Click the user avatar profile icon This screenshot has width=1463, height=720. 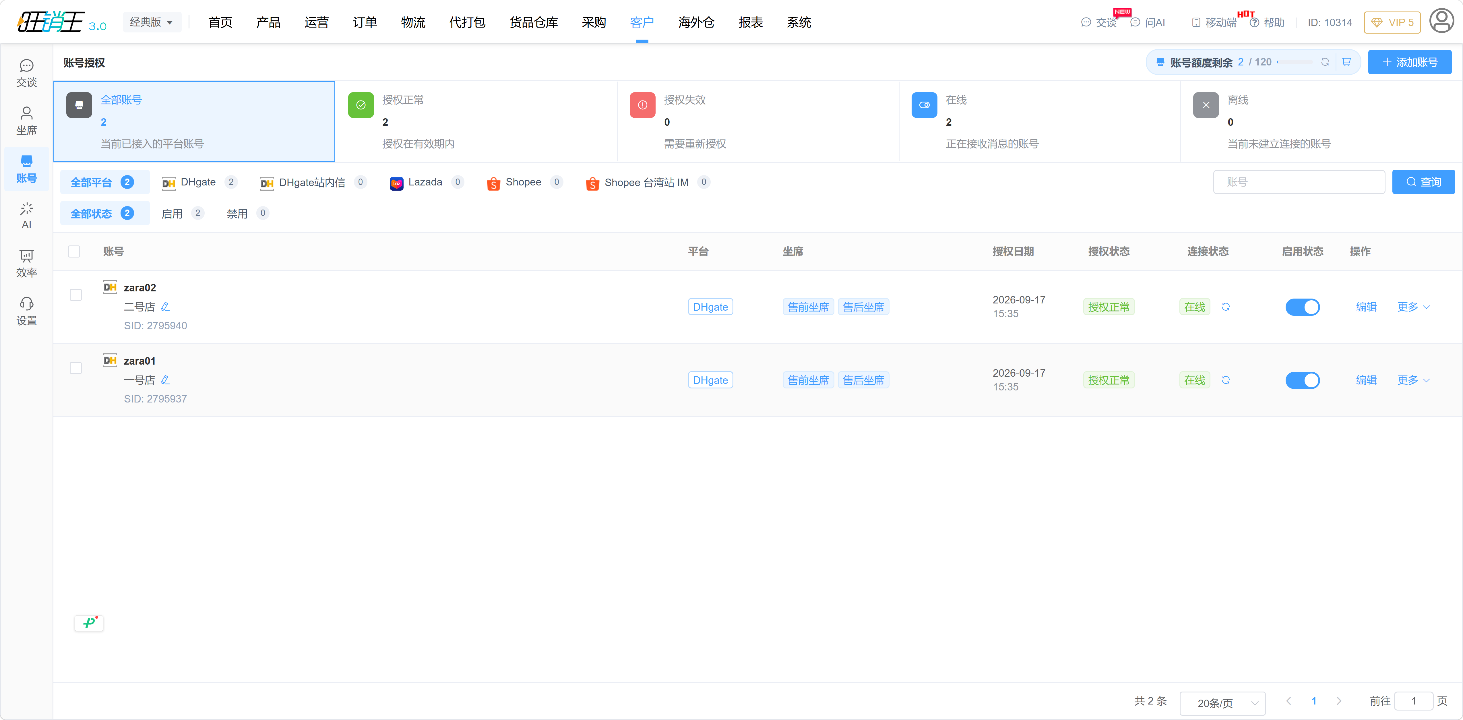[1441, 22]
